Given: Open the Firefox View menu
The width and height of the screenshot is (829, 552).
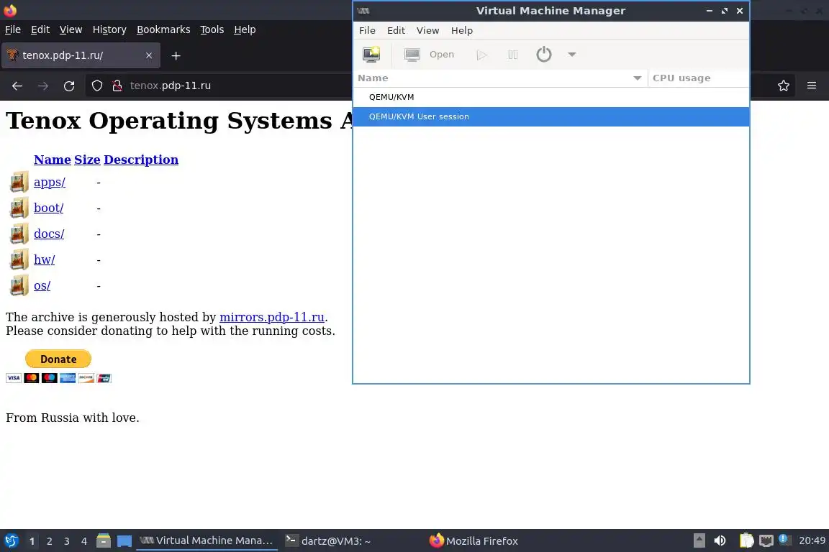Looking at the screenshot, I should pyautogui.click(x=71, y=29).
